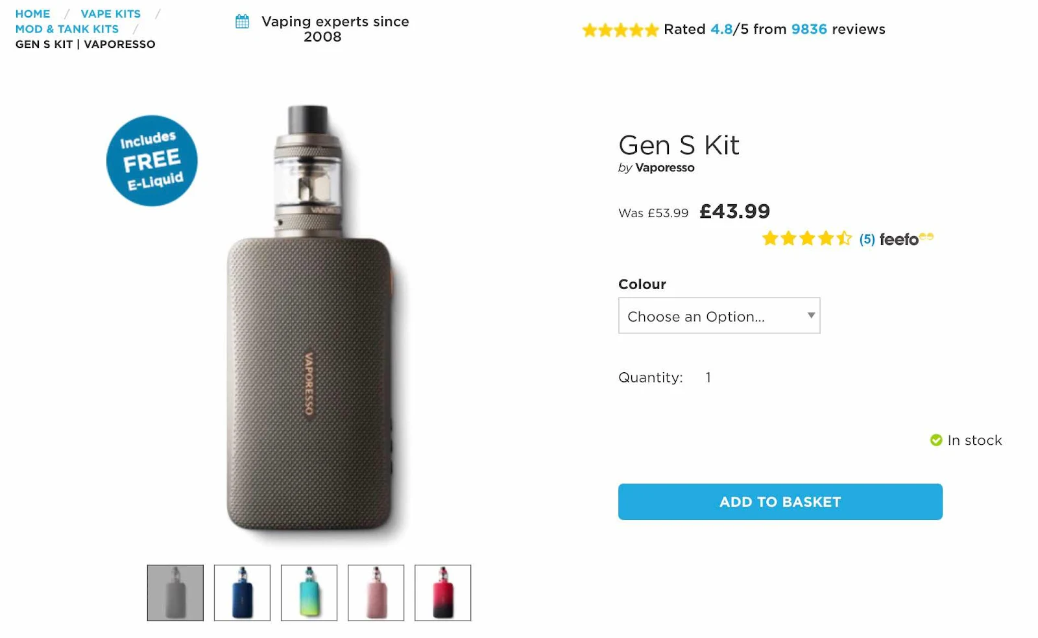Select the grey kit thumbnail

pos(175,593)
